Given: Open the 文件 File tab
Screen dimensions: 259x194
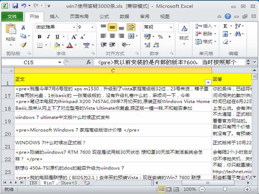Looking at the screenshot, I should click(12, 17).
